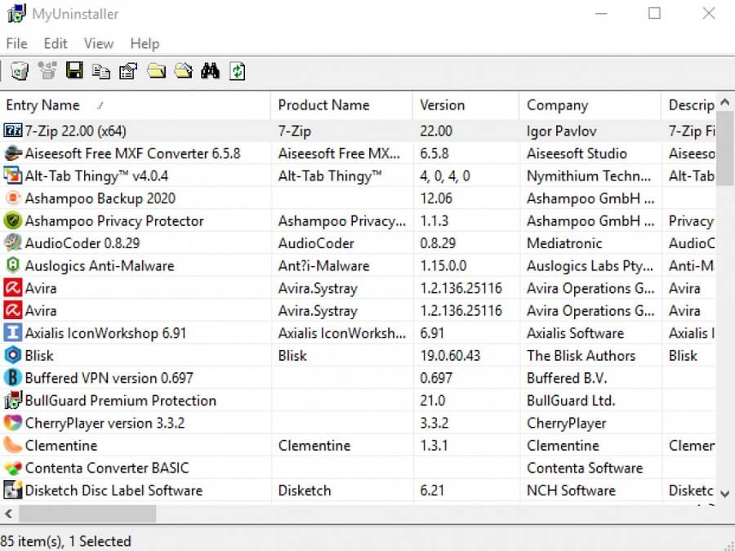
Task: Click the Copy selected items icon
Action: [x=101, y=72]
